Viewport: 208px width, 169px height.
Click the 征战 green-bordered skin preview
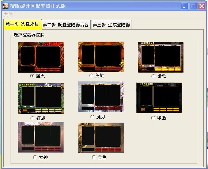(x=41, y=99)
